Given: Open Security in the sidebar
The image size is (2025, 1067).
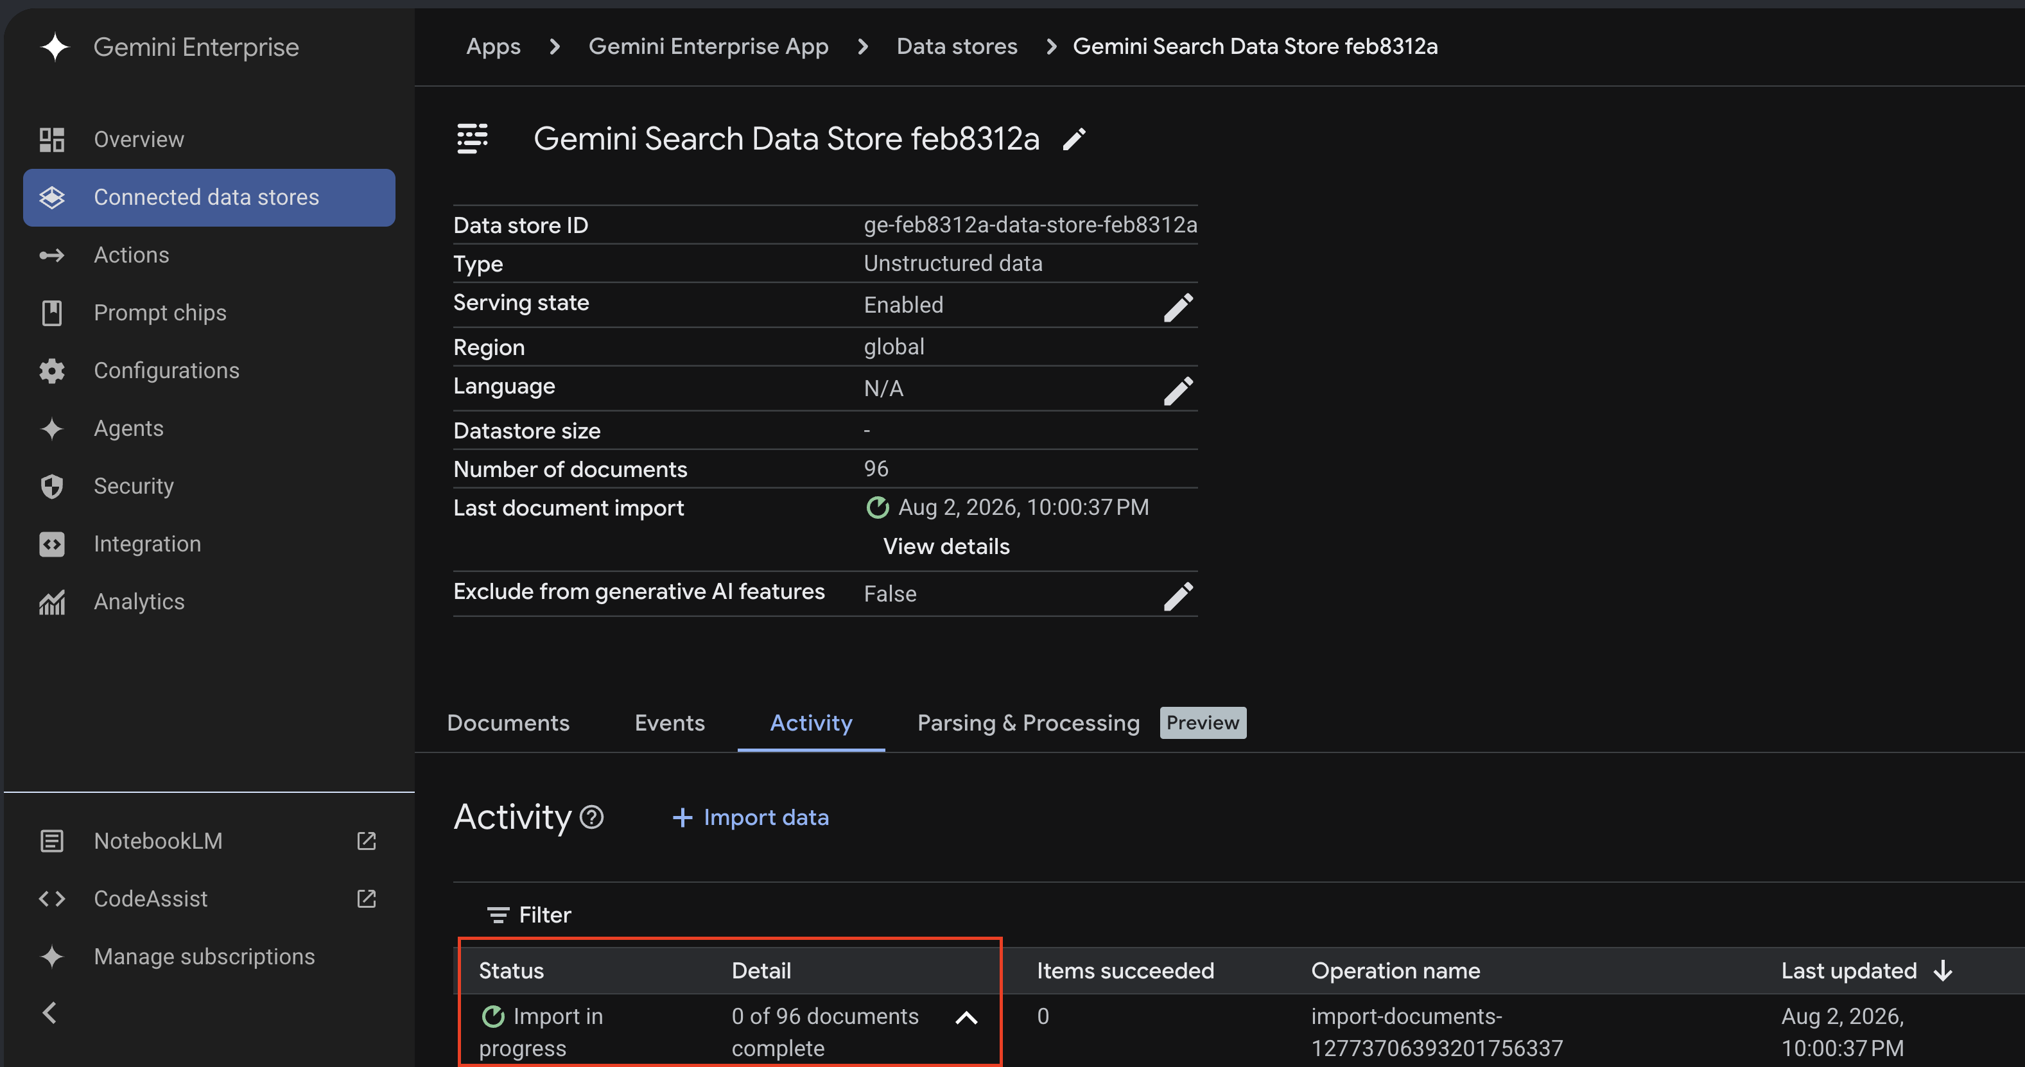Looking at the screenshot, I should click(x=209, y=486).
